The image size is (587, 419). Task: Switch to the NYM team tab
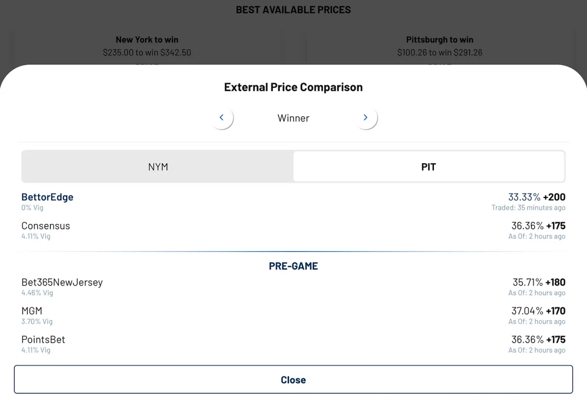(158, 167)
